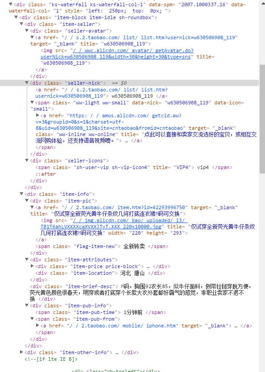
Task: Click the "vip4" text in the span
Action: click(203, 168)
